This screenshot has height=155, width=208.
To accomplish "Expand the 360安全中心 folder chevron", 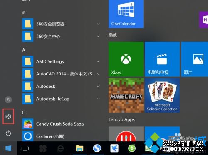I will [x=98, y=36].
